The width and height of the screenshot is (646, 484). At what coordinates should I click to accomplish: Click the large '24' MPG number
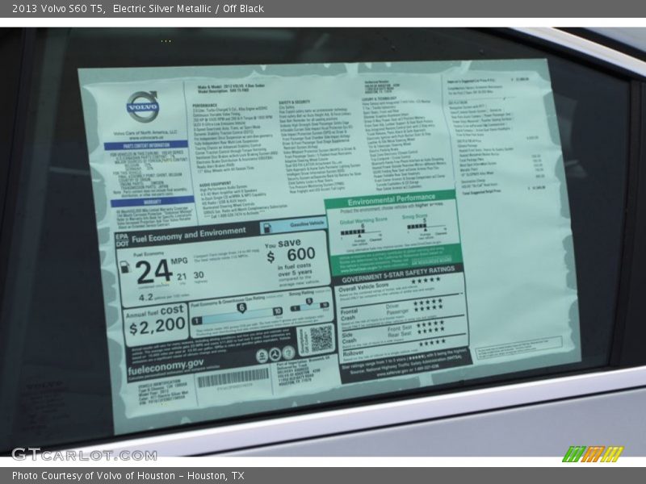[x=153, y=272]
